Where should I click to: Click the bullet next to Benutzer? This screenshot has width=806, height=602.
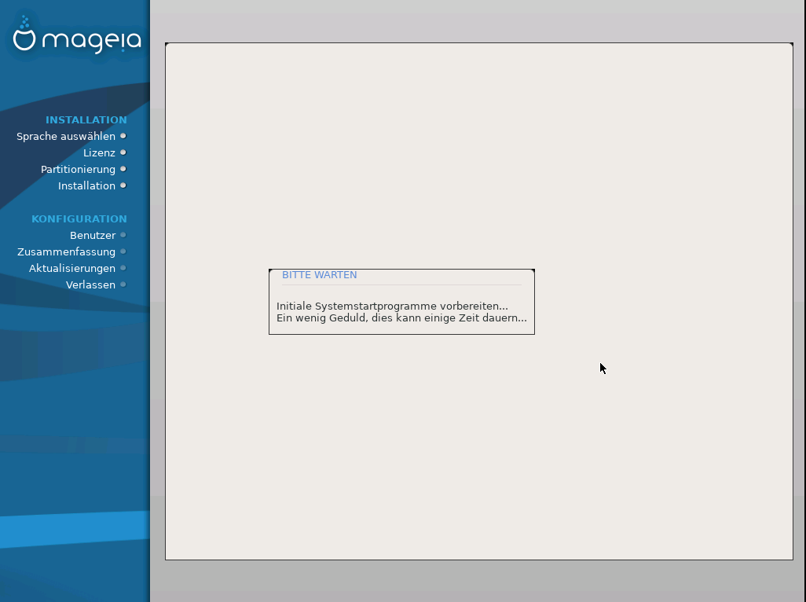[x=123, y=235]
